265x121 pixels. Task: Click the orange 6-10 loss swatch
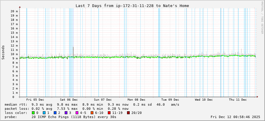(92, 113)
